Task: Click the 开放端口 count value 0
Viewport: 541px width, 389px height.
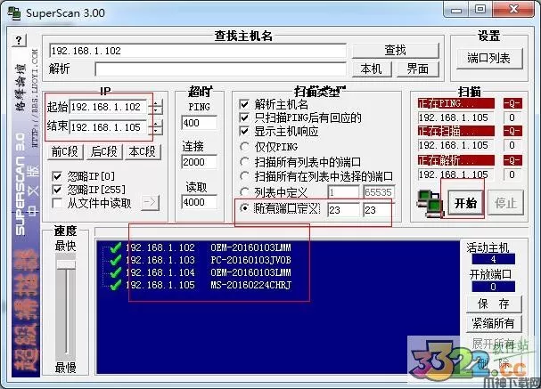Action: (494, 287)
